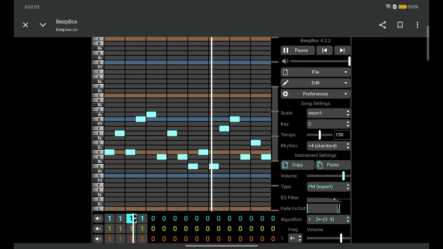Select bar 1 of the orange channel
Image resolution: width=443 pixels, height=249 pixels.
[109, 239]
